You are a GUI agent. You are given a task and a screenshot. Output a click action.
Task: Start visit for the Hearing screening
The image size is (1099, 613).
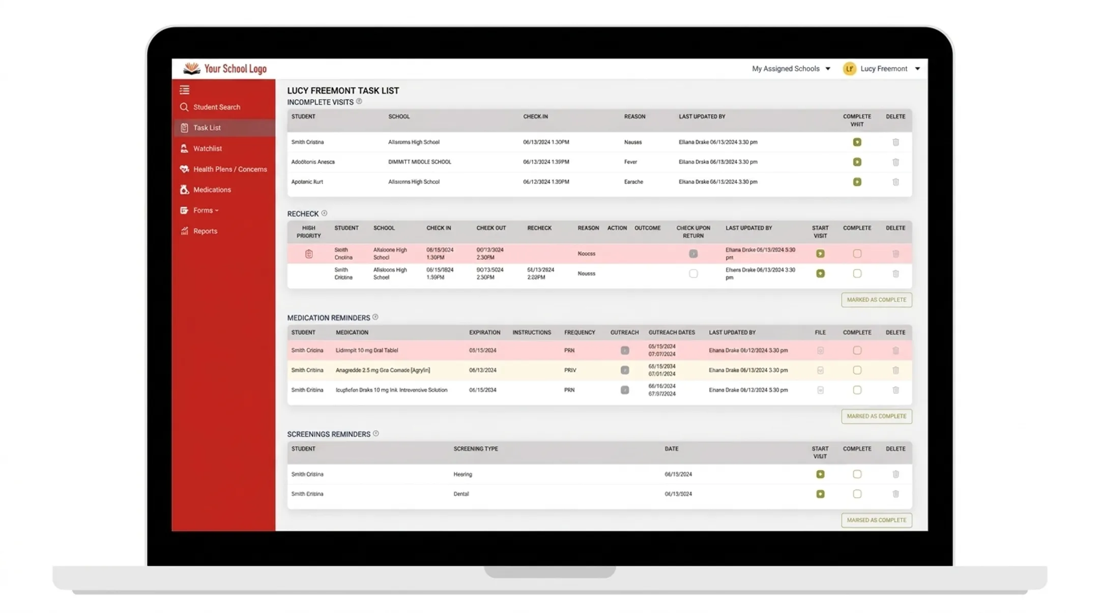[820, 474]
